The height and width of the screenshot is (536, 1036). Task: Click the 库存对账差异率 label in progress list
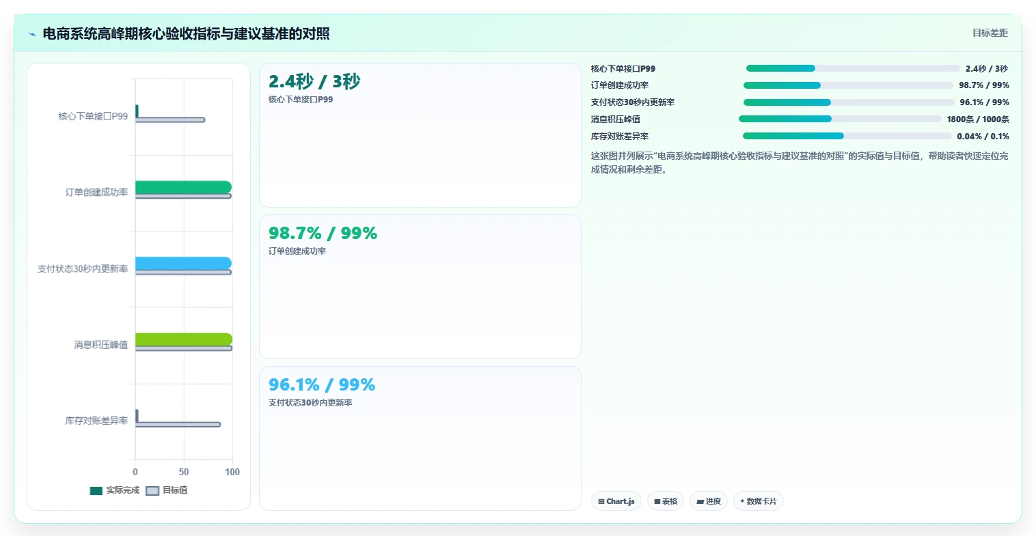point(620,136)
